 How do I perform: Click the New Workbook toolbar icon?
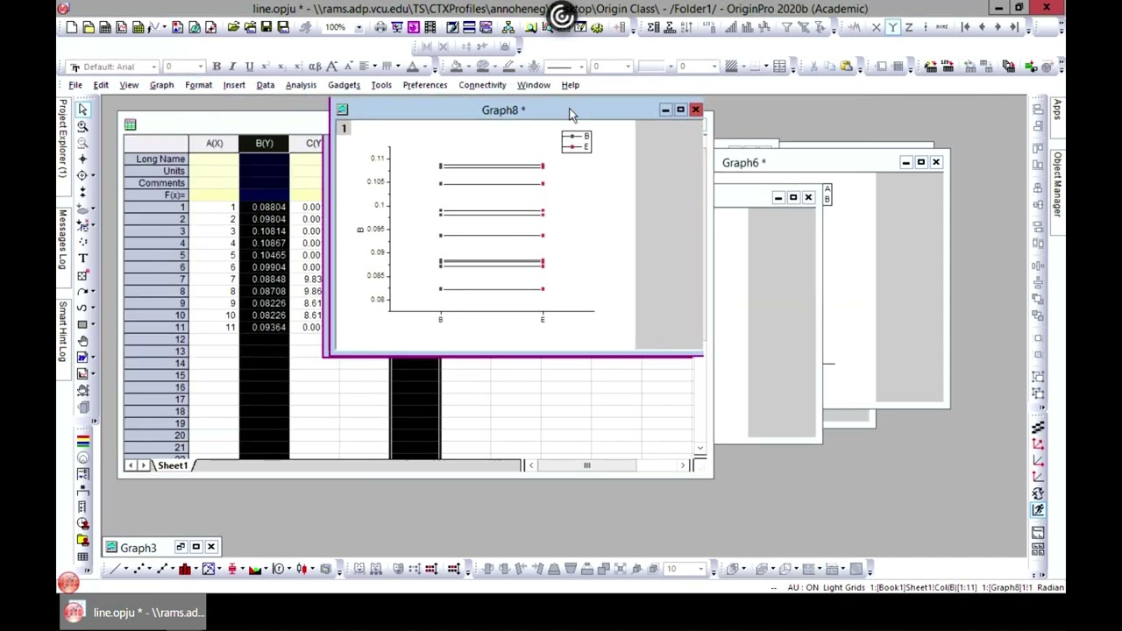tap(105, 27)
